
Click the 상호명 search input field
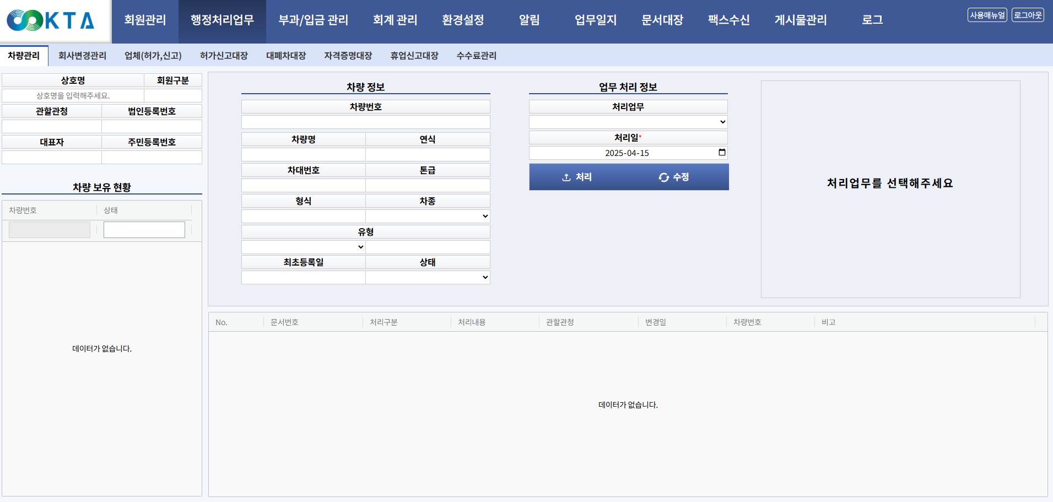pos(73,96)
